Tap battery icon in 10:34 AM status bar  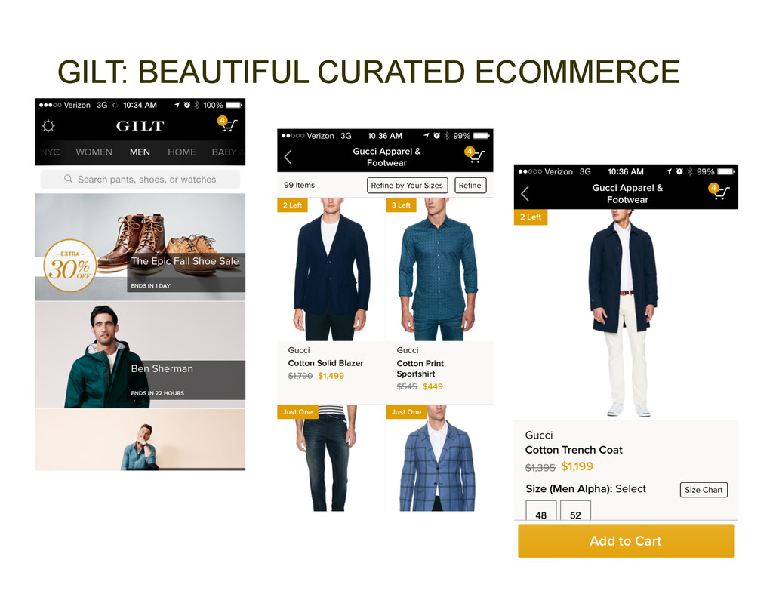(234, 105)
